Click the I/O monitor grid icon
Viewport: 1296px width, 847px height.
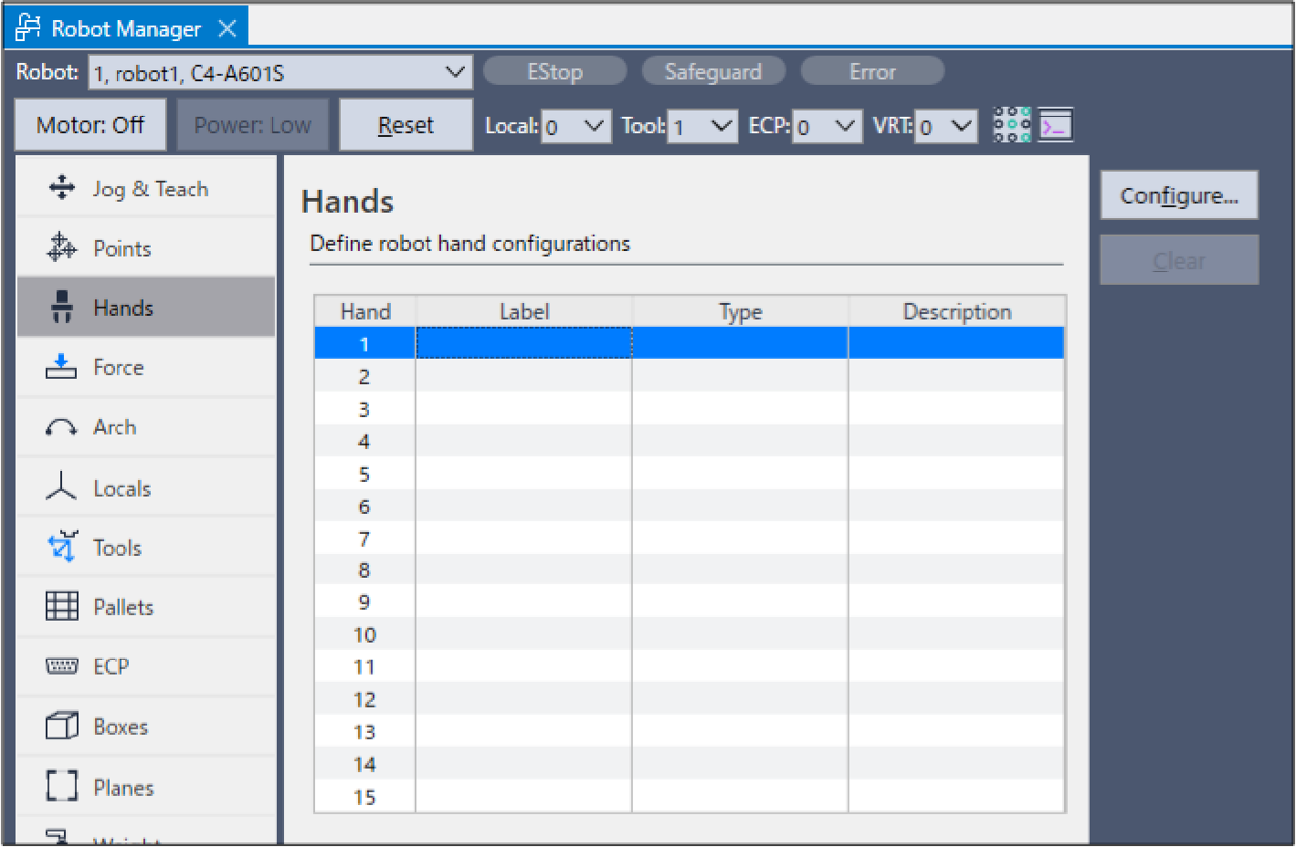point(1011,125)
